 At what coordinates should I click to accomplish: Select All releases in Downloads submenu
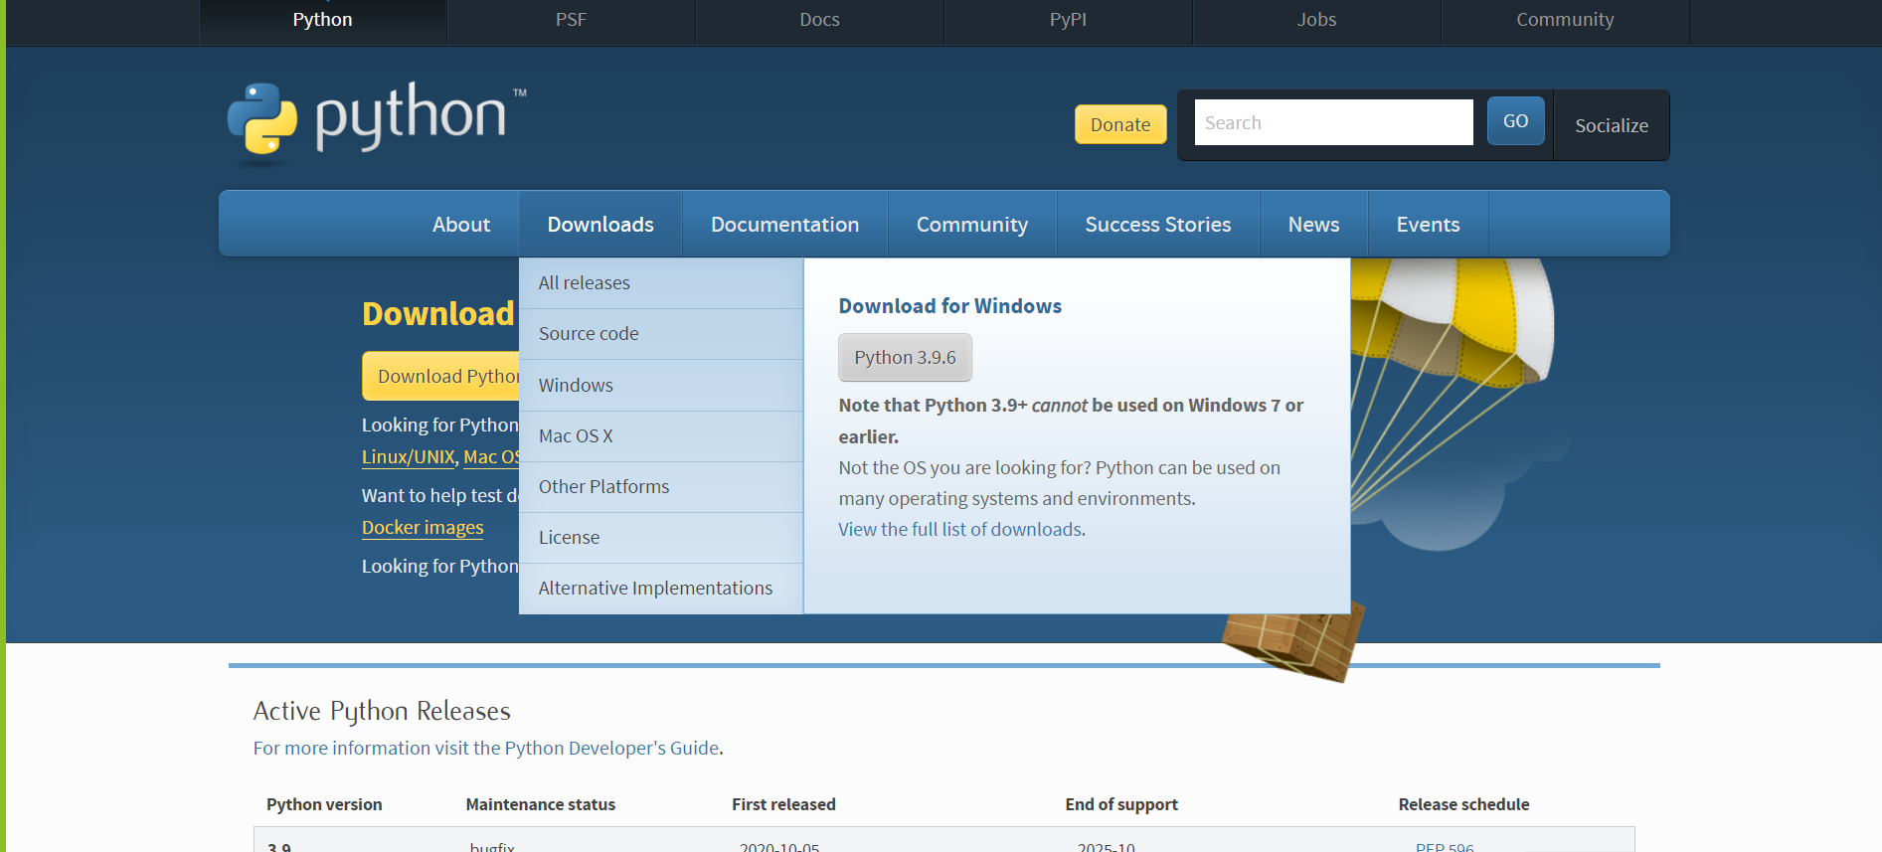click(661, 283)
